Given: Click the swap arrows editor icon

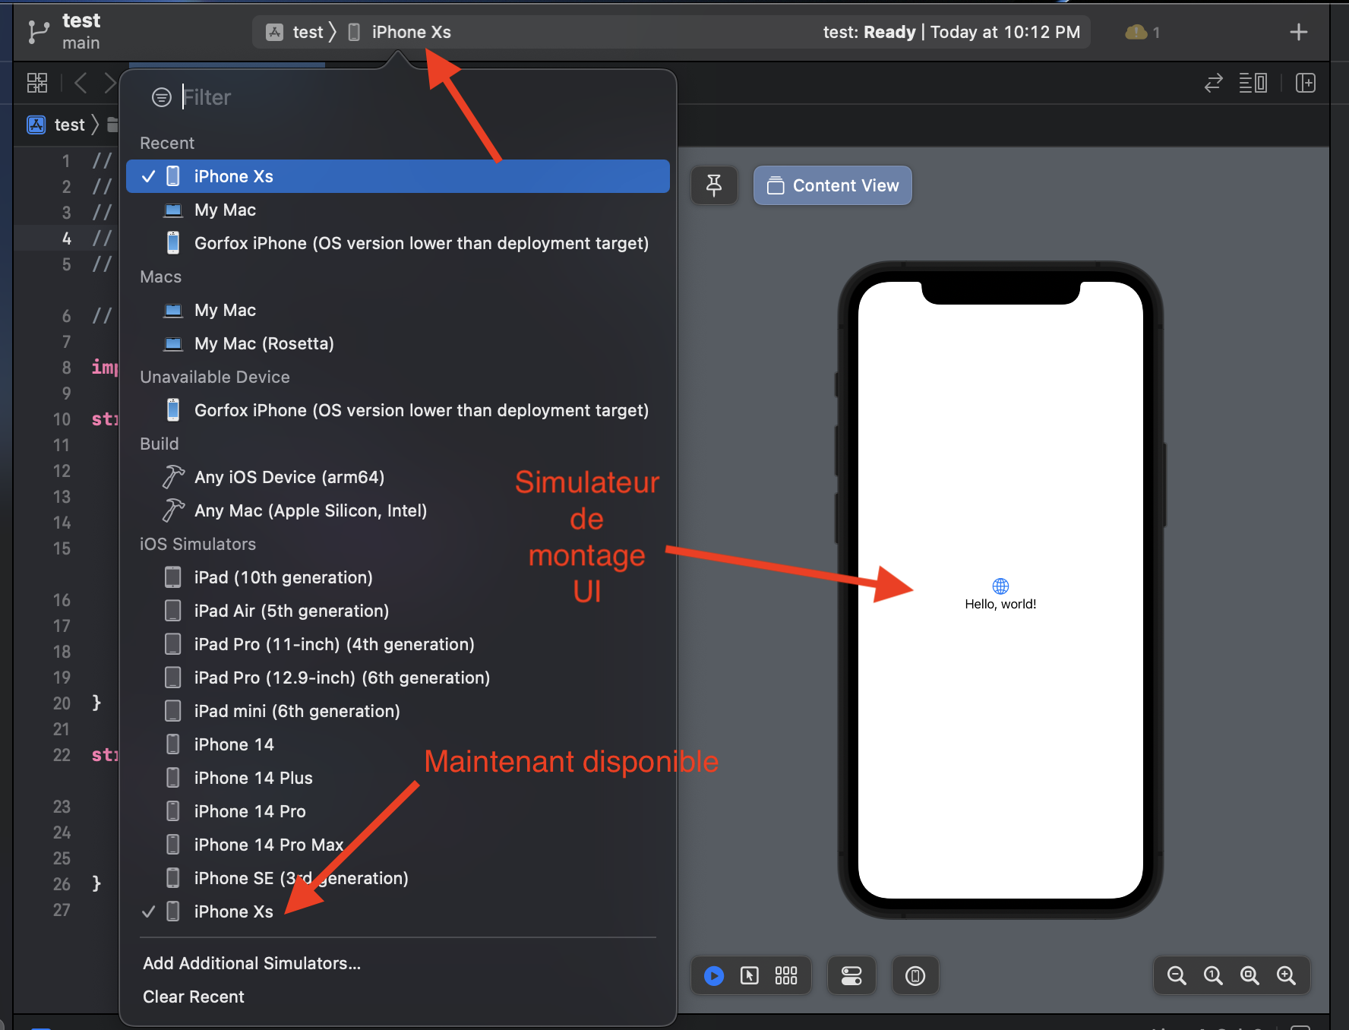Looking at the screenshot, I should click(x=1213, y=83).
